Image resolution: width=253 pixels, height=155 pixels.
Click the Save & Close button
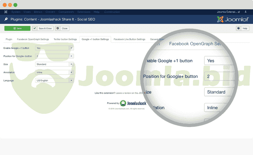[43, 28]
